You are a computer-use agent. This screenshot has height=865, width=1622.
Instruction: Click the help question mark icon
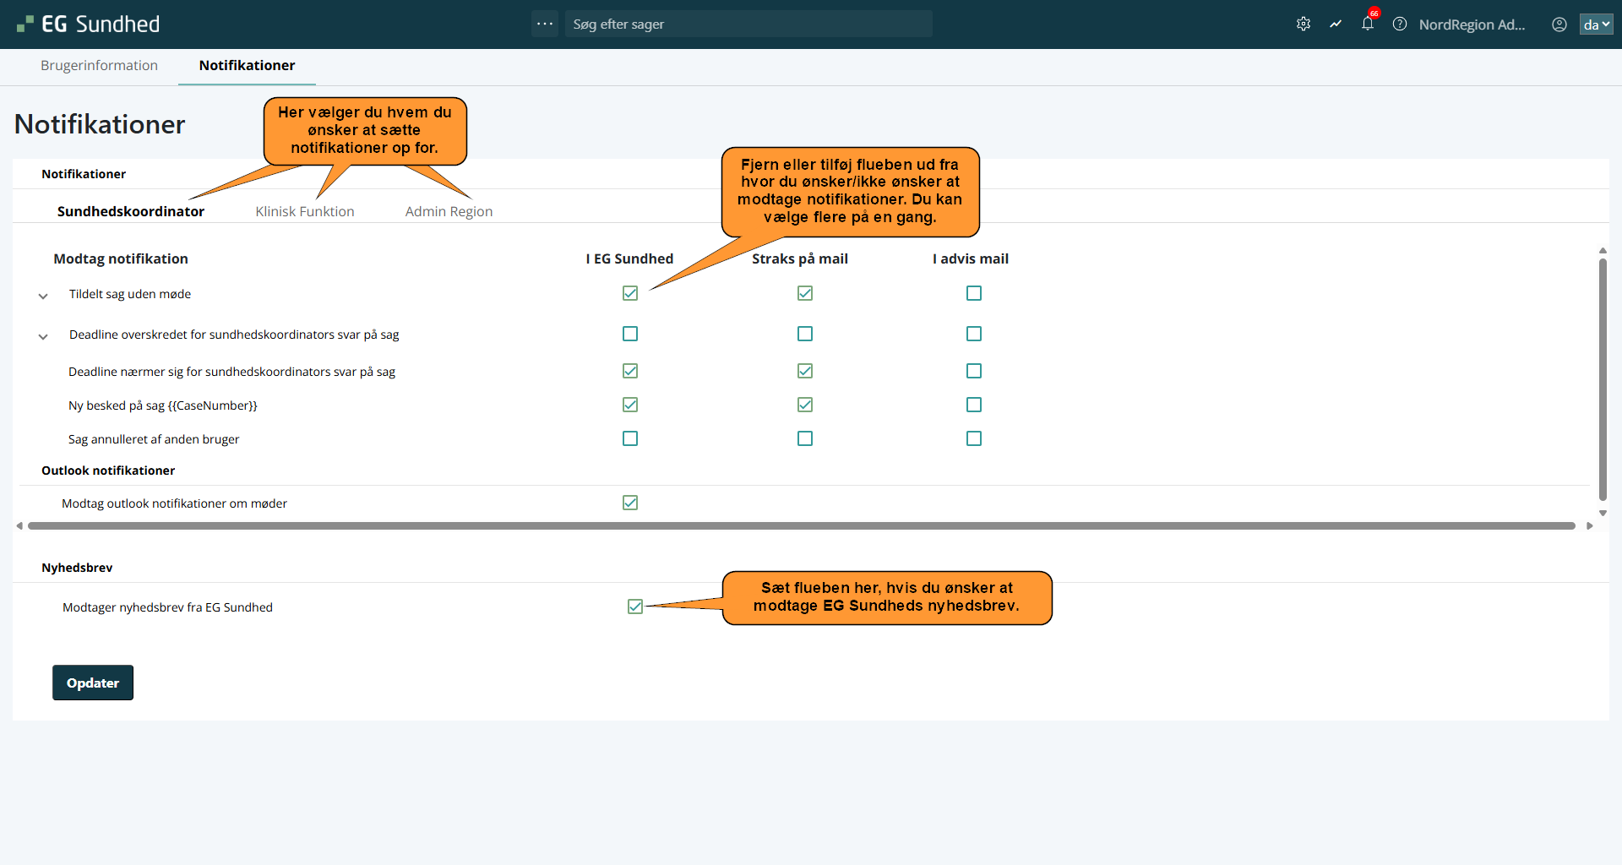point(1400,24)
